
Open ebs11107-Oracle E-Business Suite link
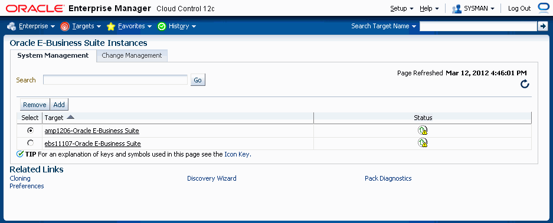point(93,144)
